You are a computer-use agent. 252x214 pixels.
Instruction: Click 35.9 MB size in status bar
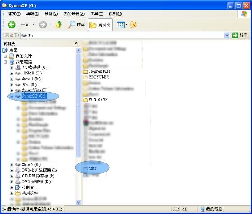point(180,209)
